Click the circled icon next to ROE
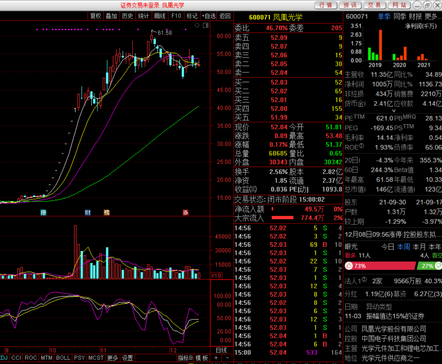 tap(362, 146)
